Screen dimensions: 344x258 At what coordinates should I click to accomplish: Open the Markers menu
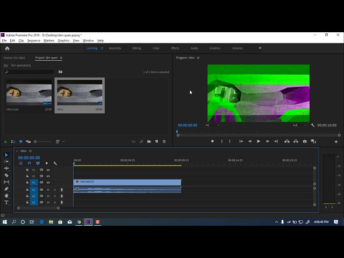click(49, 41)
